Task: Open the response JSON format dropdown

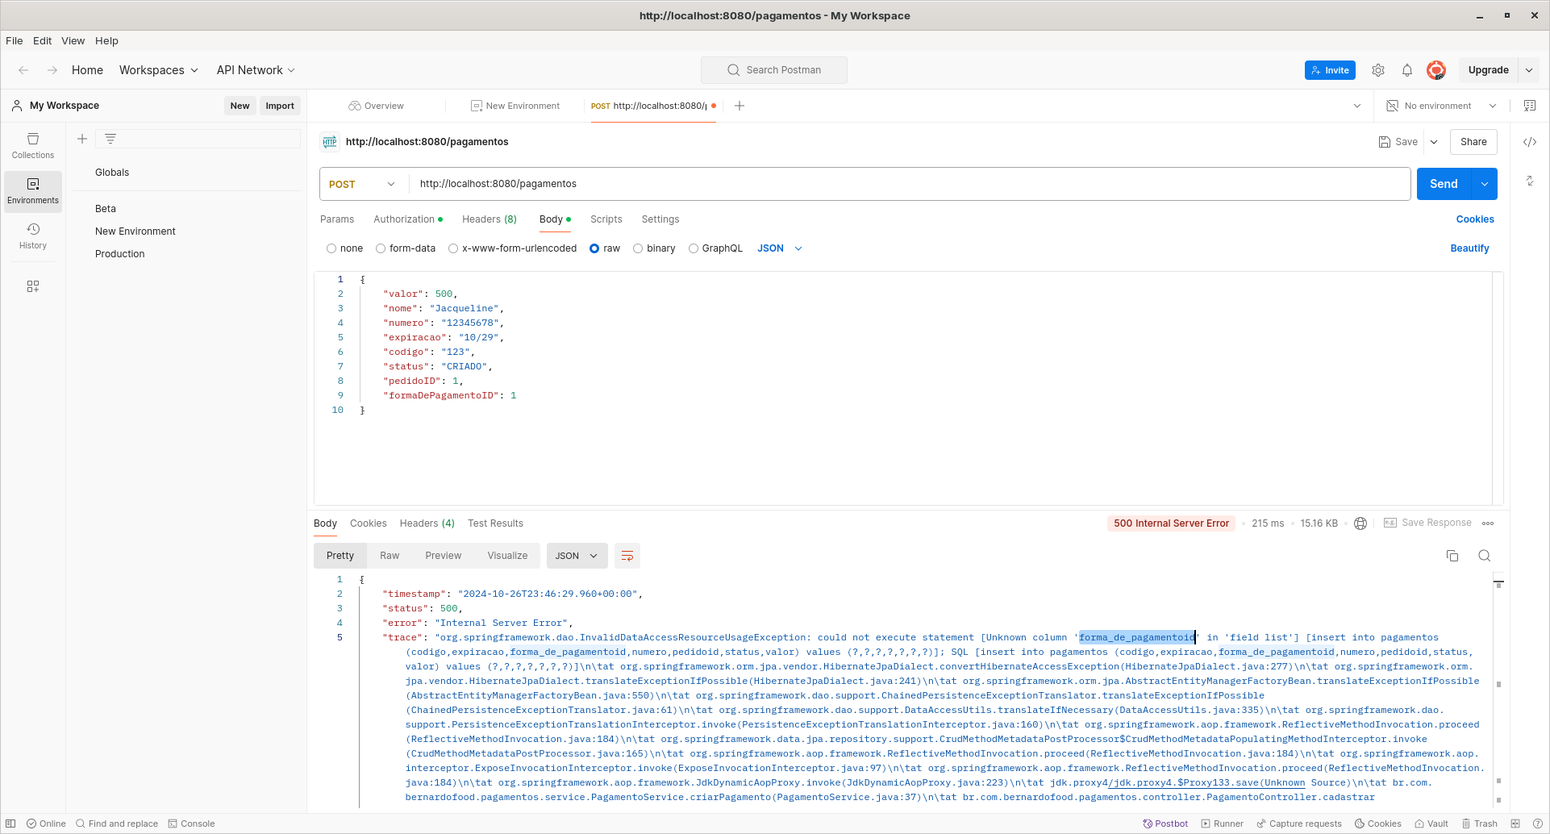Action: (x=577, y=556)
